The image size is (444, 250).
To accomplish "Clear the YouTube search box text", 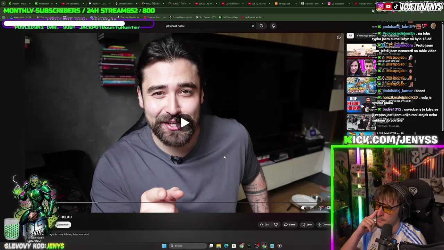I will [x=253, y=26].
